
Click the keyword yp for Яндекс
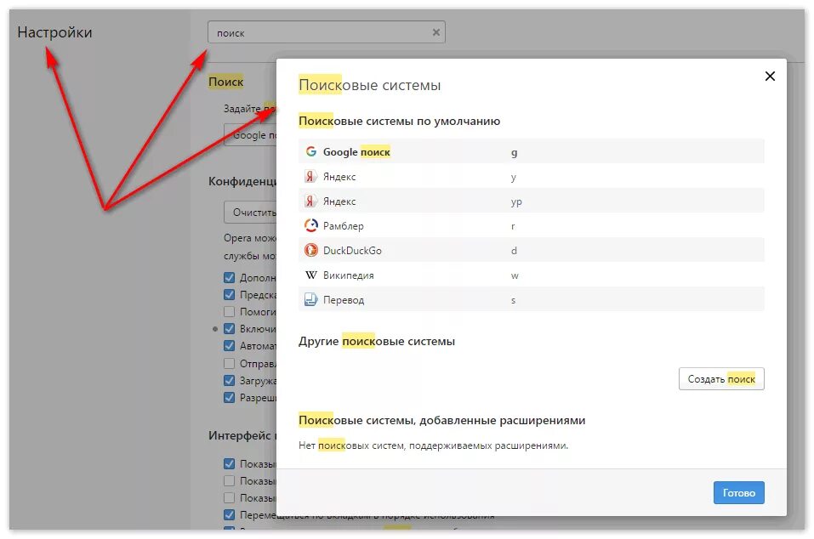coord(516,201)
